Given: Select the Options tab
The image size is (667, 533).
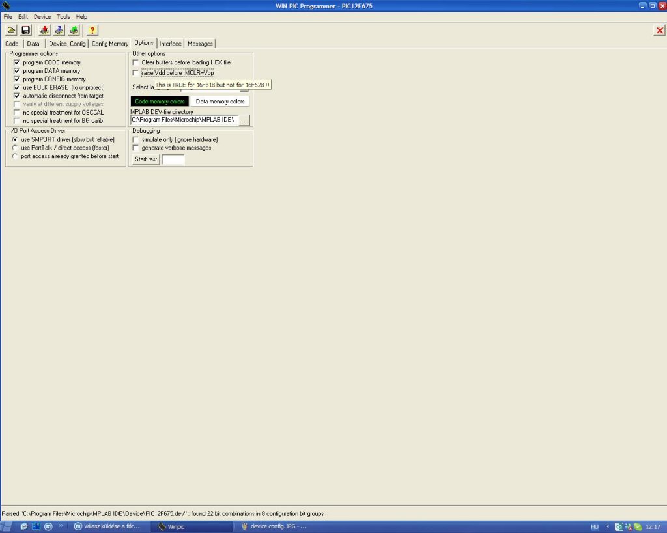Looking at the screenshot, I should point(144,42).
